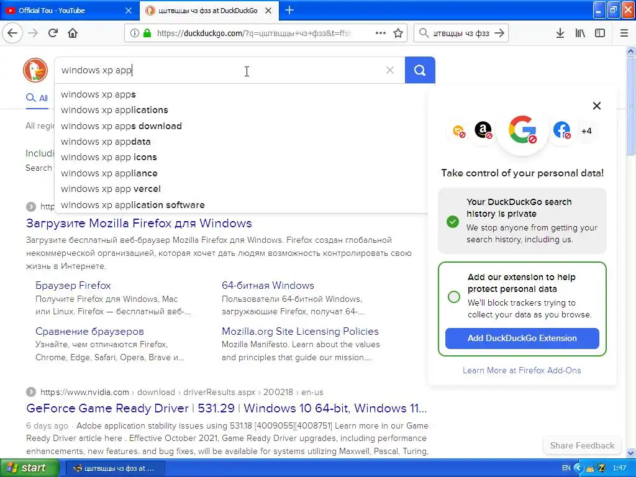
Task: Open Learn More at Firefox Add-Ons link
Action: click(x=522, y=370)
